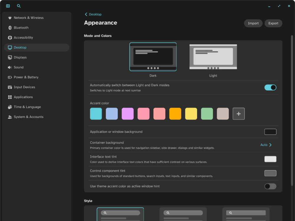Open Input Devices settings
The width and height of the screenshot is (295, 221).
click(x=37, y=87)
